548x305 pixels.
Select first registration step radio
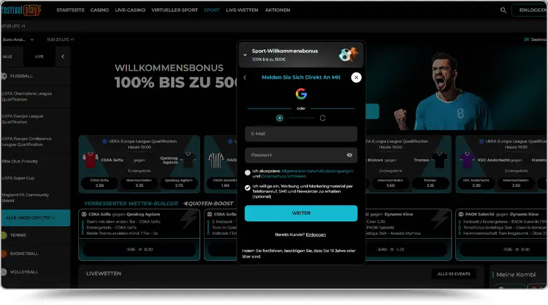[x=280, y=118]
